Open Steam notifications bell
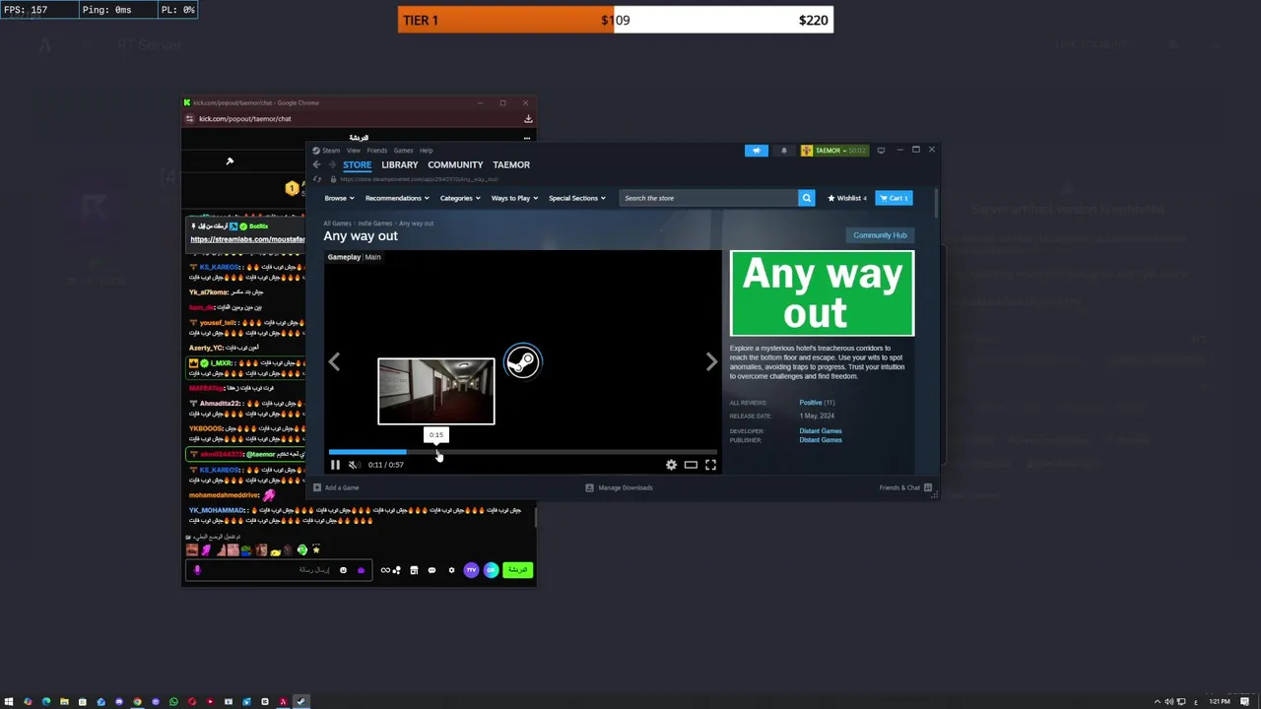Viewport: 1261px width, 709px height. pyautogui.click(x=784, y=151)
